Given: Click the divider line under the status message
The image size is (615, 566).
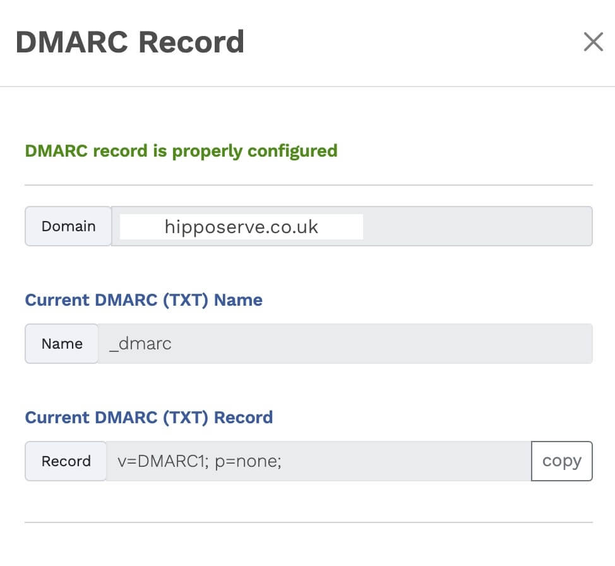Looking at the screenshot, I should pos(308,185).
